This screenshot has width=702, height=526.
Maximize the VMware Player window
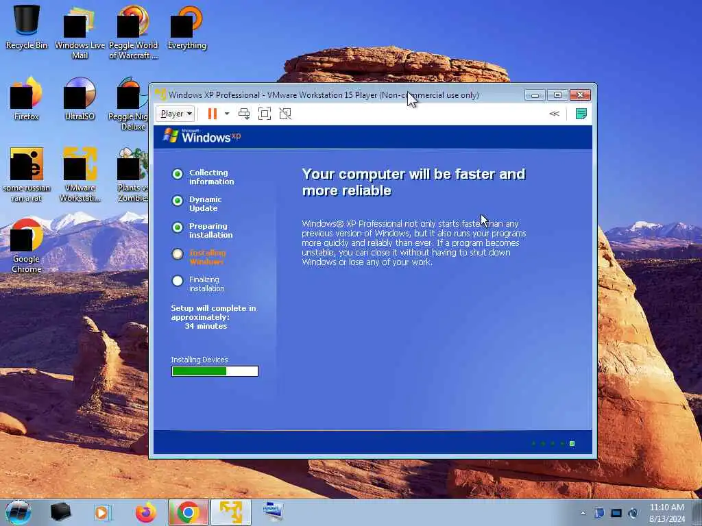click(557, 95)
